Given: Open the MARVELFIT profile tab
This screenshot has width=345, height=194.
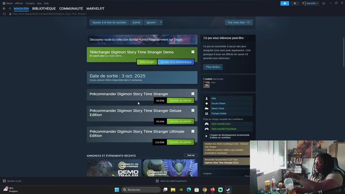Looking at the screenshot, I should [x=95, y=9].
